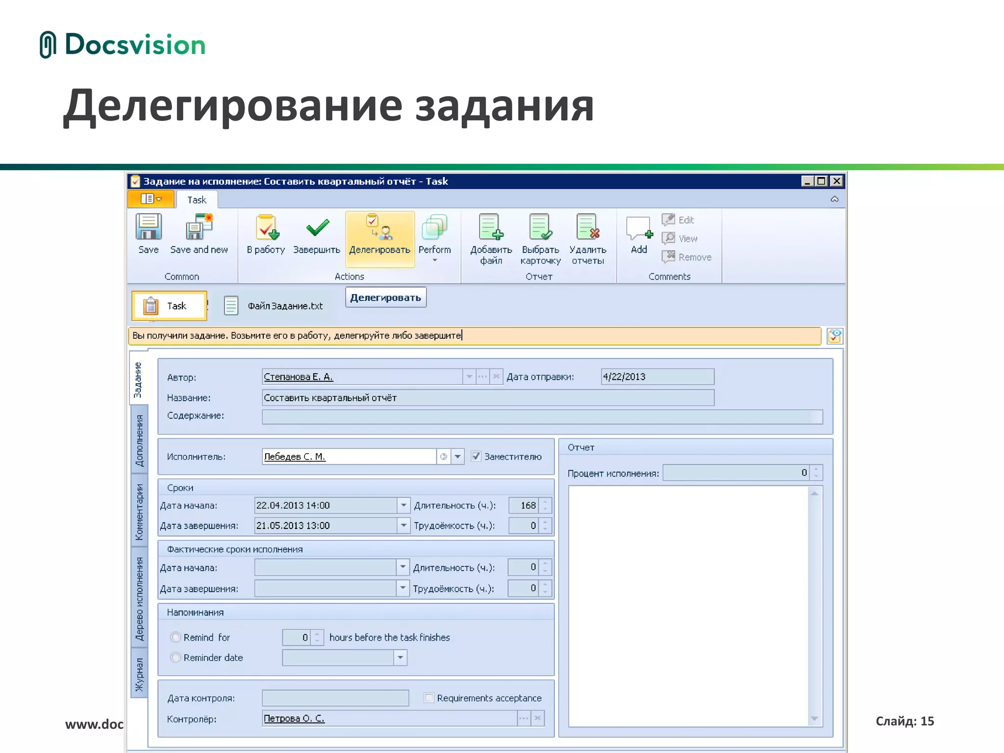Adjust planned 'Длительность' 168 spinner

point(545,505)
